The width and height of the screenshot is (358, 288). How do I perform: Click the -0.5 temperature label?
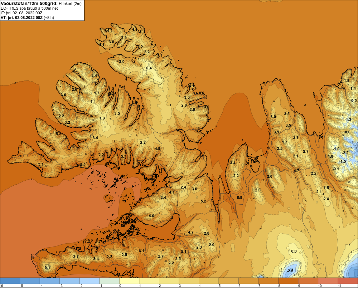coord(353,101)
